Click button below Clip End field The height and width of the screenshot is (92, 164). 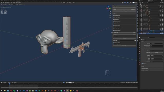pyautogui.click(x=124, y=11)
